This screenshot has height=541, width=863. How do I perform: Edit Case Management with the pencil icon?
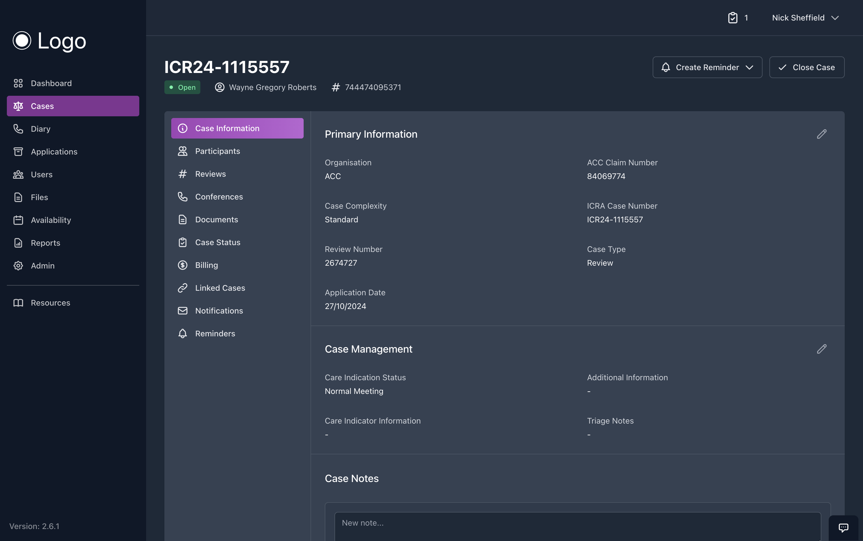(822, 349)
